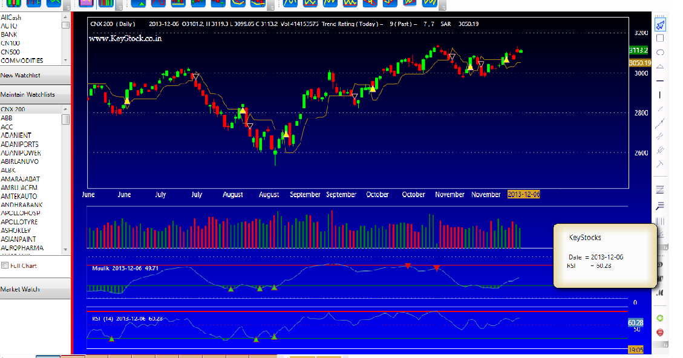The width and height of the screenshot is (683, 358).
Task: Select the short trend line tool
Action: coord(660,109)
